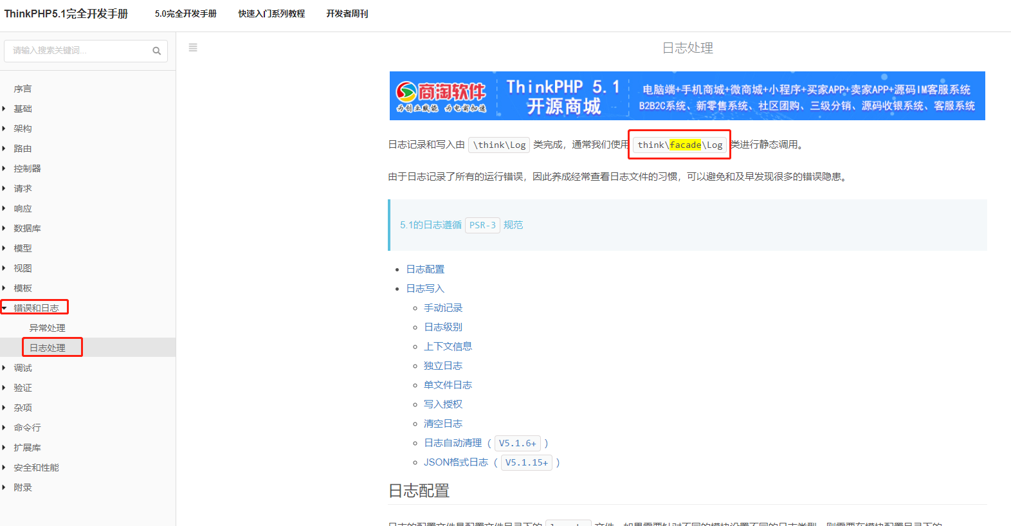Toggle sidebar with the hamburger menu icon
Viewport: 1011px width, 526px height.
pos(193,48)
